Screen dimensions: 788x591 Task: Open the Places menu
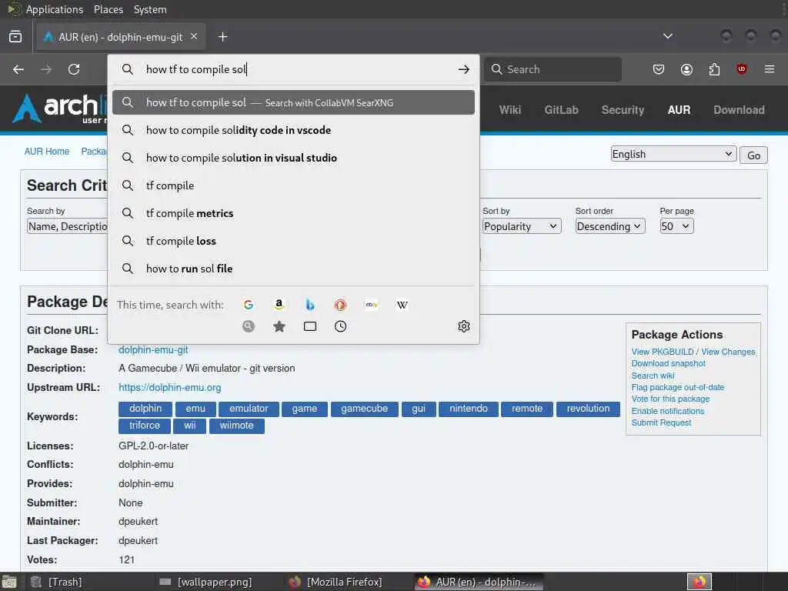click(x=109, y=9)
